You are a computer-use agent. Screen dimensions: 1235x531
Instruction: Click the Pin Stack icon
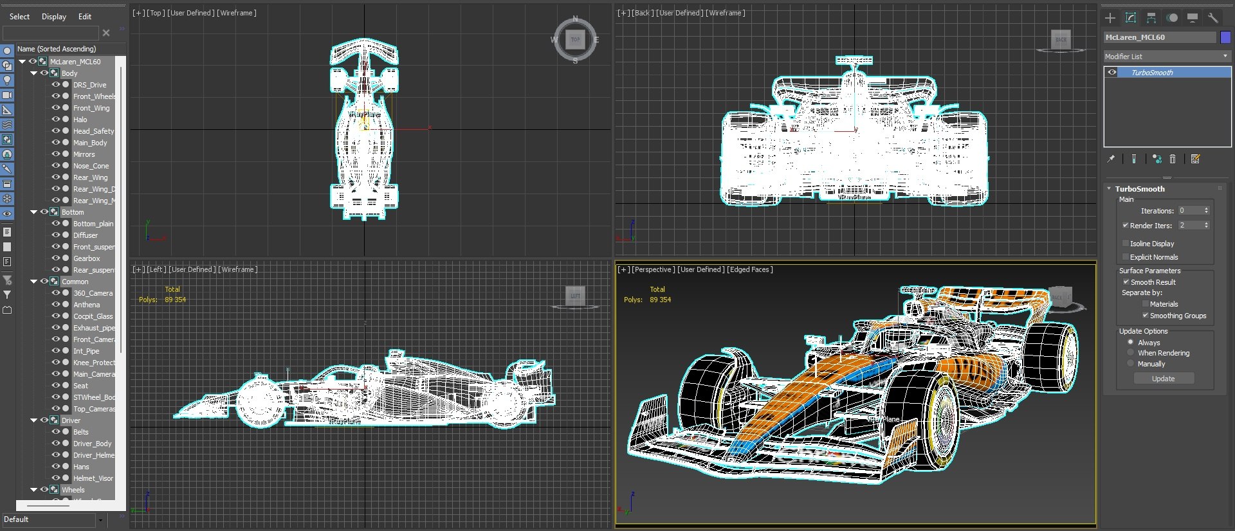click(1111, 159)
